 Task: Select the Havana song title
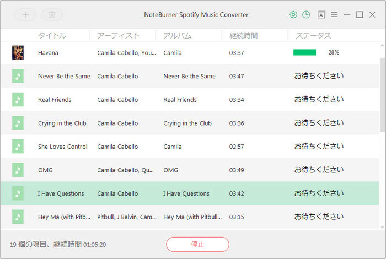[48, 53]
